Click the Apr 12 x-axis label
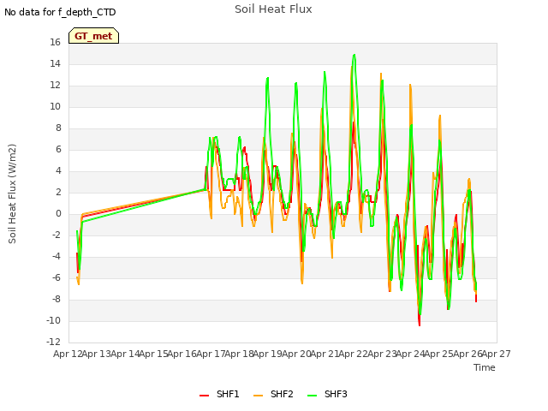Viewport: 548px width, 411px height. pos(68,354)
